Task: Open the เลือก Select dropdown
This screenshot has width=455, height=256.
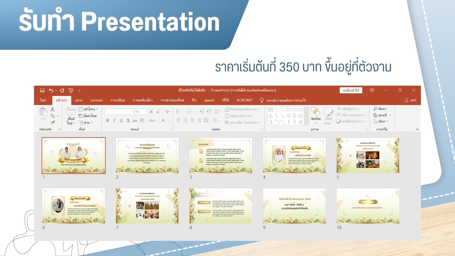Action: click(381, 121)
